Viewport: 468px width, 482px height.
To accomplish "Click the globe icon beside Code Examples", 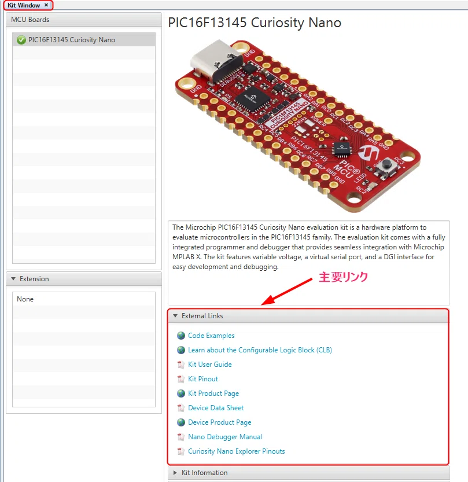I will coord(181,336).
